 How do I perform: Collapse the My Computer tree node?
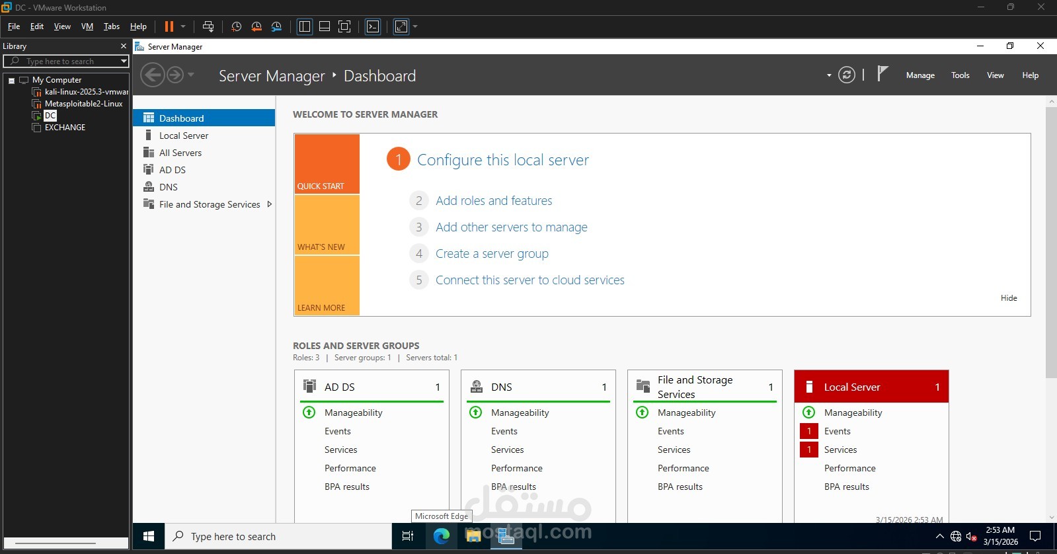(x=11, y=80)
